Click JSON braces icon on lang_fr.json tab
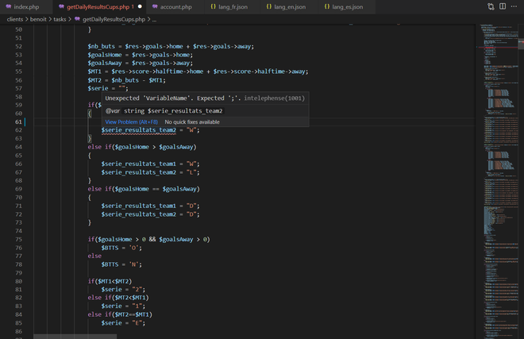524x339 pixels. tap(213, 6)
